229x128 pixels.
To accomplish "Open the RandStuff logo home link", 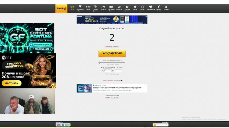I will pos(61,9).
